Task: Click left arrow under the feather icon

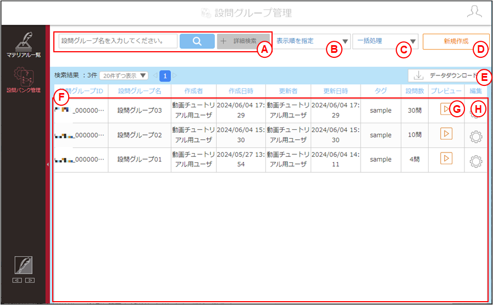Action: tap(17, 280)
